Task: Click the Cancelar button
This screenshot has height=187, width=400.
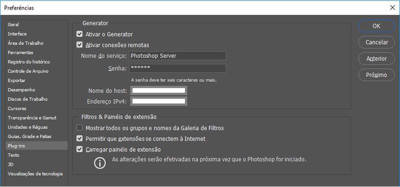Action: click(x=377, y=42)
